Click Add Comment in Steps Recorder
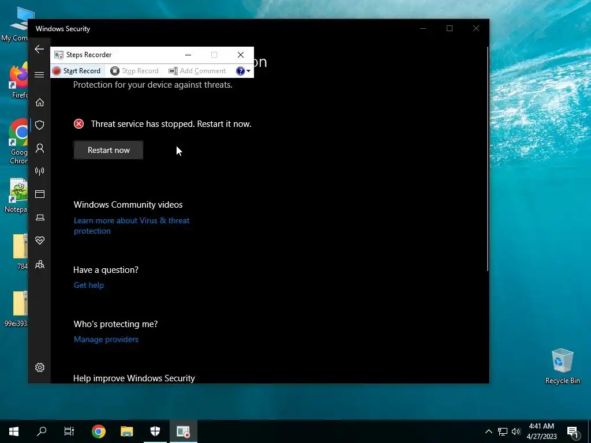Image resolution: width=591 pixels, height=443 pixels. coord(197,71)
